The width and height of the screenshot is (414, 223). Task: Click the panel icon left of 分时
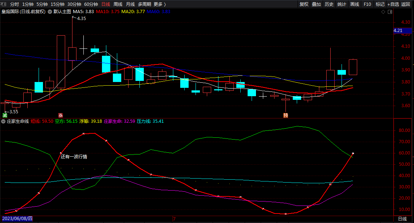coord(4,4)
